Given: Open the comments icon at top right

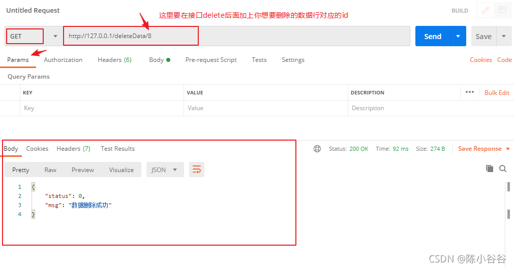Looking at the screenshot, I should click(x=502, y=10).
